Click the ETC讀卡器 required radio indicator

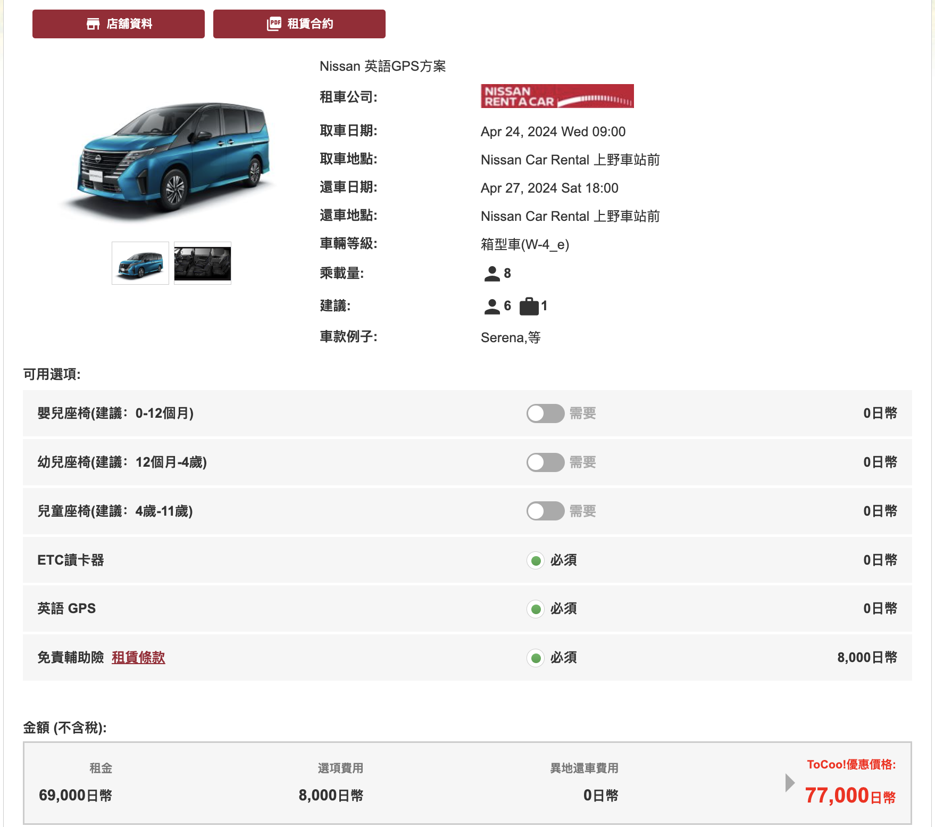[536, 560]
